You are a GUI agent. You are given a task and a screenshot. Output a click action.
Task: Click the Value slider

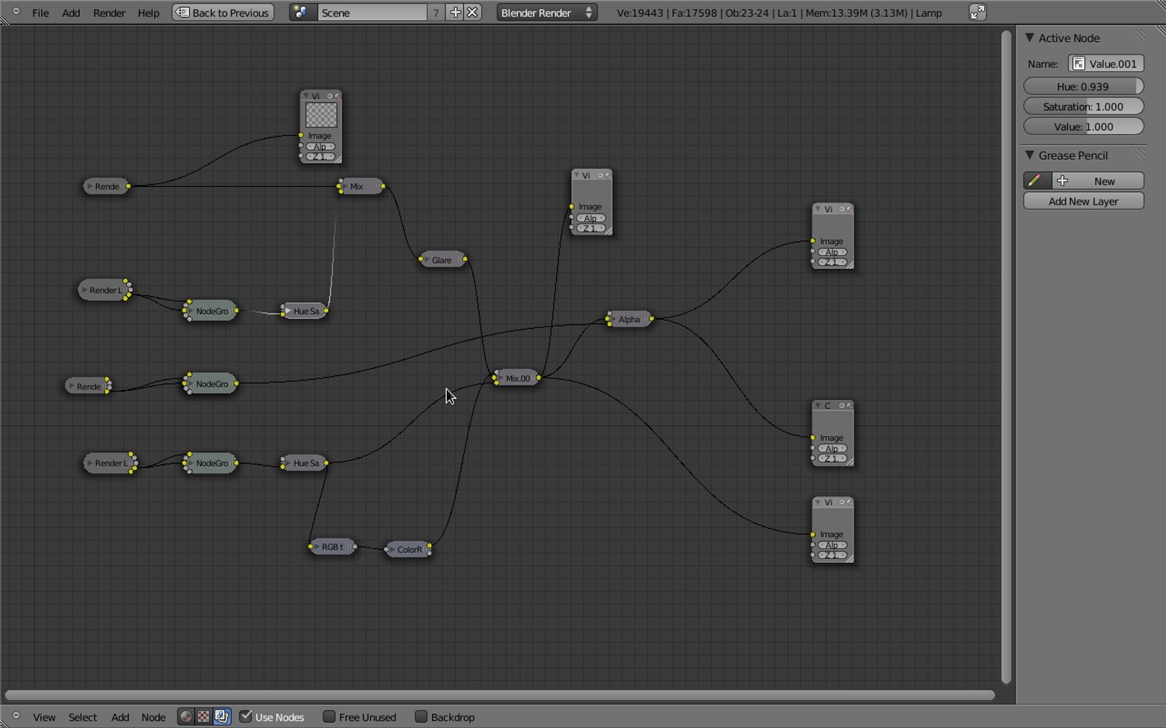click(1084, 127)
